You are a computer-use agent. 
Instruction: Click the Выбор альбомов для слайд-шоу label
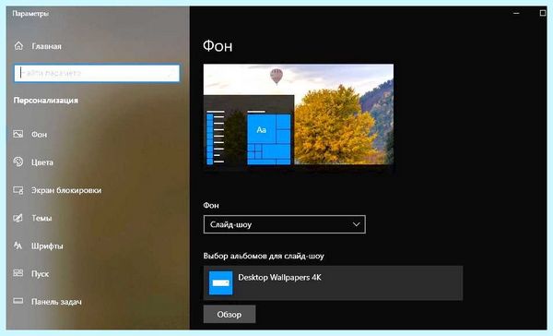pos(264,256)
